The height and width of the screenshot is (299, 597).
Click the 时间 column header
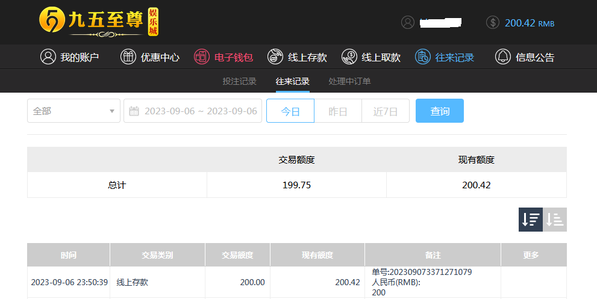tap(69, 255)
